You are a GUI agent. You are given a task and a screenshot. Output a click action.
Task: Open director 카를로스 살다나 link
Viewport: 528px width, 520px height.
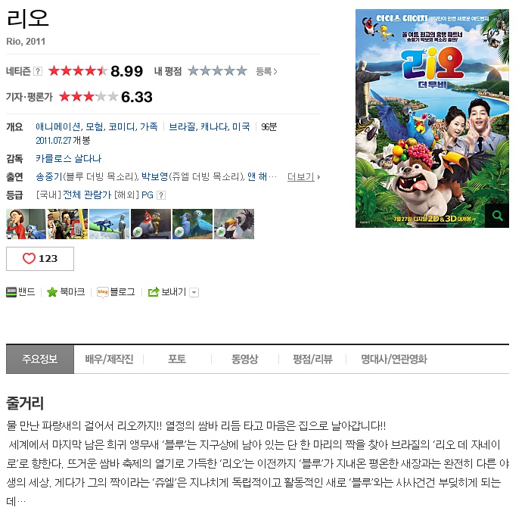click(68, 159)
